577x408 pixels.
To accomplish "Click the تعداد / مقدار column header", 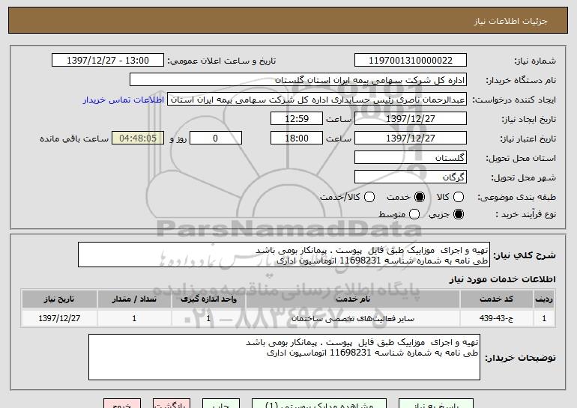I will pyautogui.click(x=134, y=299).
